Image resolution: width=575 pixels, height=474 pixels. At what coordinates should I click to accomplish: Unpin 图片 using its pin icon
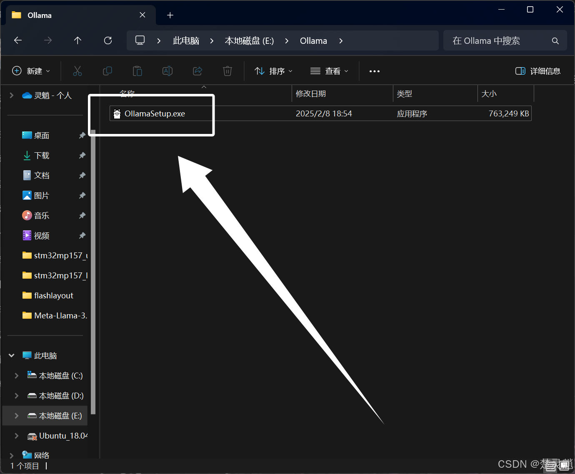click(x=82, y=196)
